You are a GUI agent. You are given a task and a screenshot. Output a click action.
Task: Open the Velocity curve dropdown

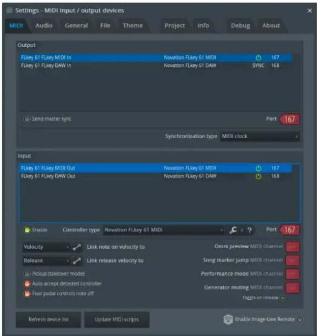click(46, 247)
